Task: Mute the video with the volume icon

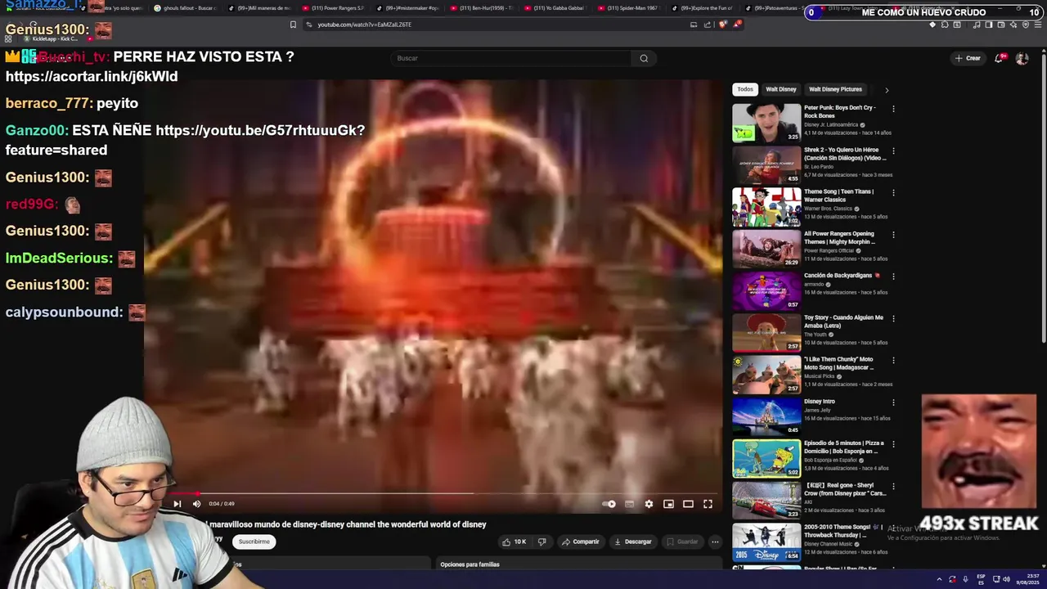Action: click(196, 504)
